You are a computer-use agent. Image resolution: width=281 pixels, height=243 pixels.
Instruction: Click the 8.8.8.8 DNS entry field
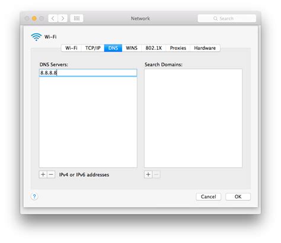(88, 73)
